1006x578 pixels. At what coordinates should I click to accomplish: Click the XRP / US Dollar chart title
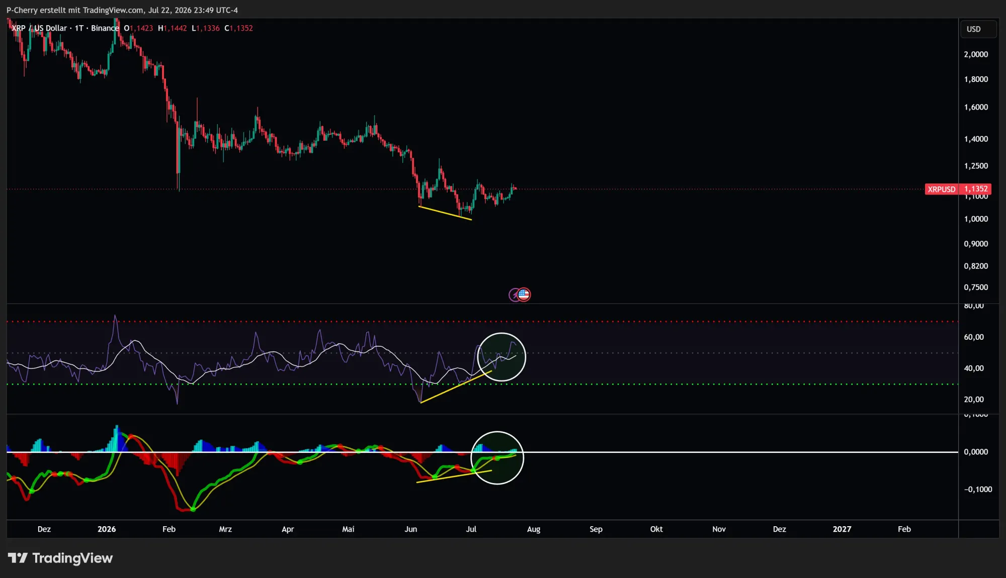[x=65, y=28]
